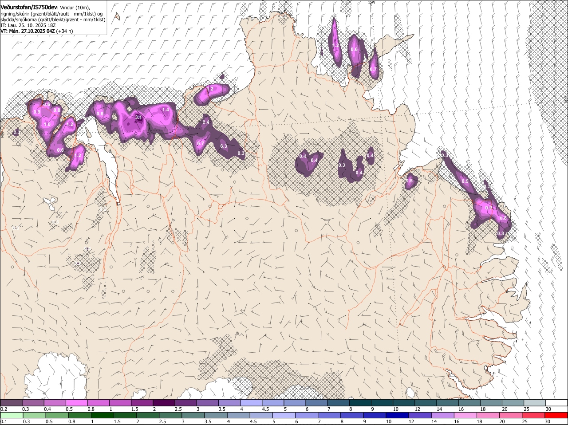
Task: Click the 0.2 label on the upper color scale
Action: click(x=4, y=409)
